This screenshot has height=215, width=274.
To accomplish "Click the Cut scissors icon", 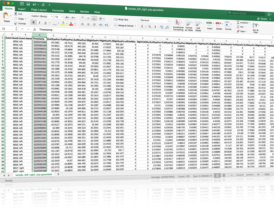I will pyautogui.click(x=15, y=14).
